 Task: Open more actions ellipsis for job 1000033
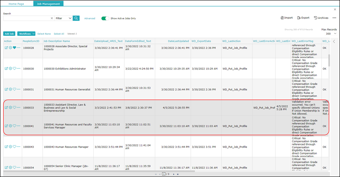[x=19, y=107]
